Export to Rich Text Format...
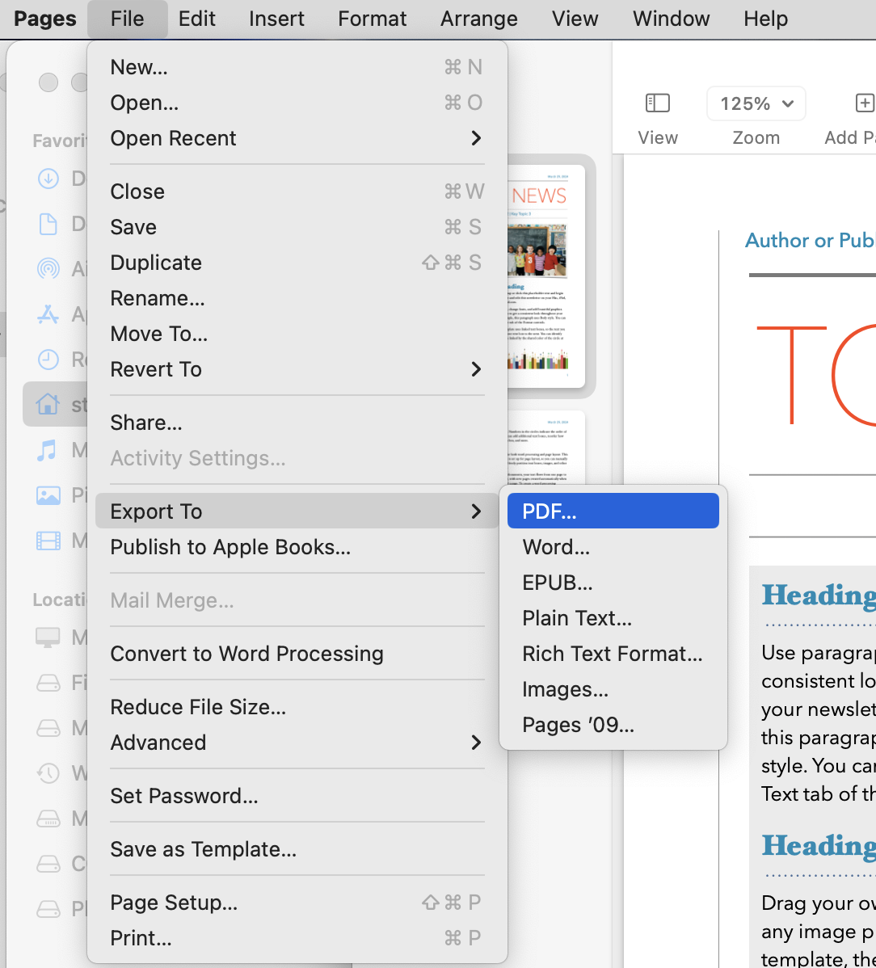 [x=613, y=653]
